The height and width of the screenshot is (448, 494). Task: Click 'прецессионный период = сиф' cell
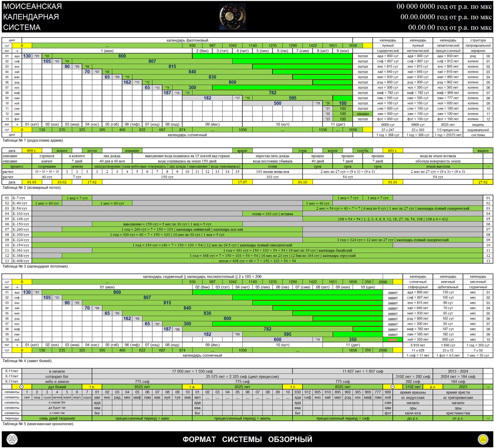[343, 419]
